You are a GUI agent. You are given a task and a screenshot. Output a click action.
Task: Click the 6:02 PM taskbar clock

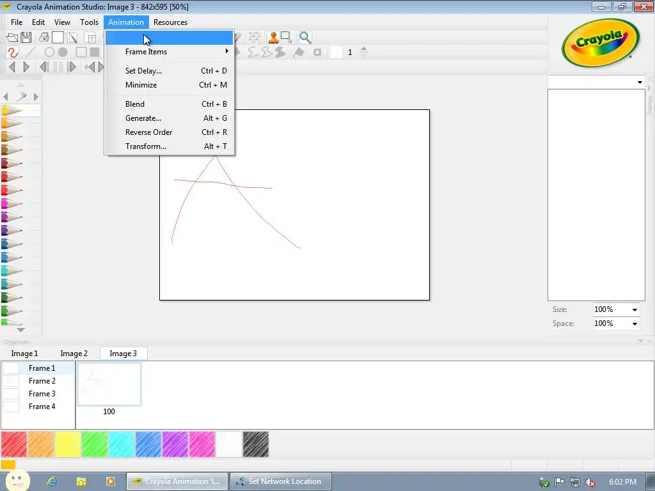tap(622, 482)
